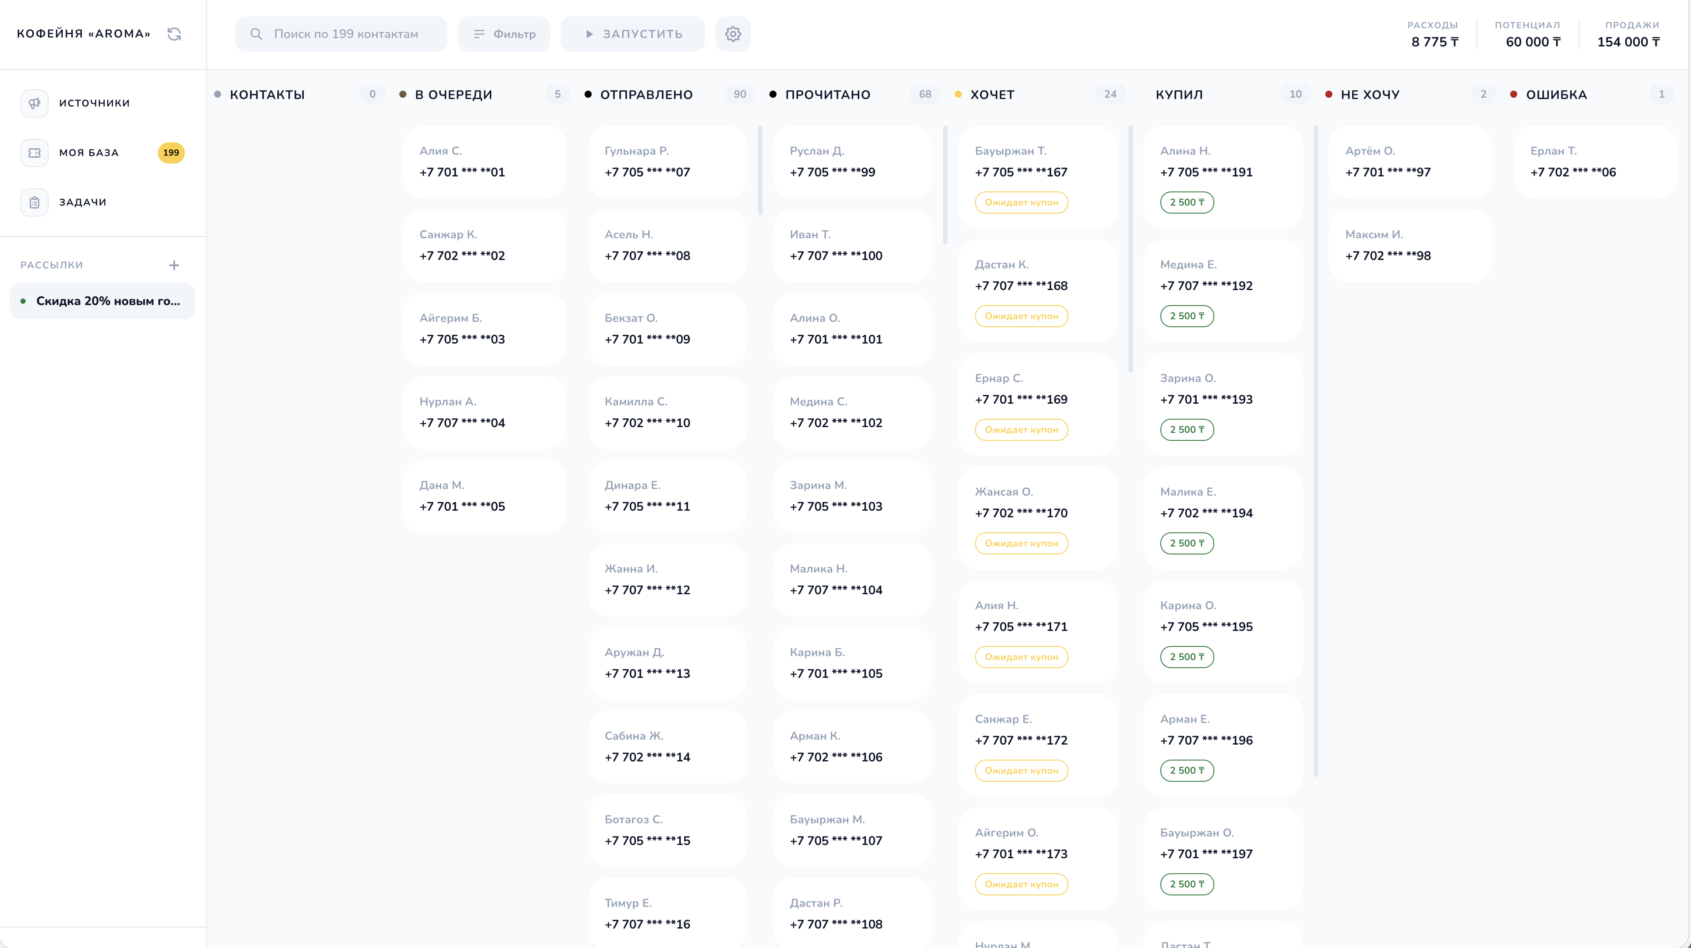
Task: Click «Ожидает купон» tag on Дастан К.
Action: point(1021,316)
